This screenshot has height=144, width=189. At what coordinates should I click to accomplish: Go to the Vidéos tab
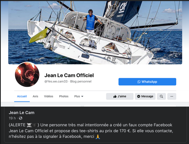pyautogui.click(x=49, y=96)
